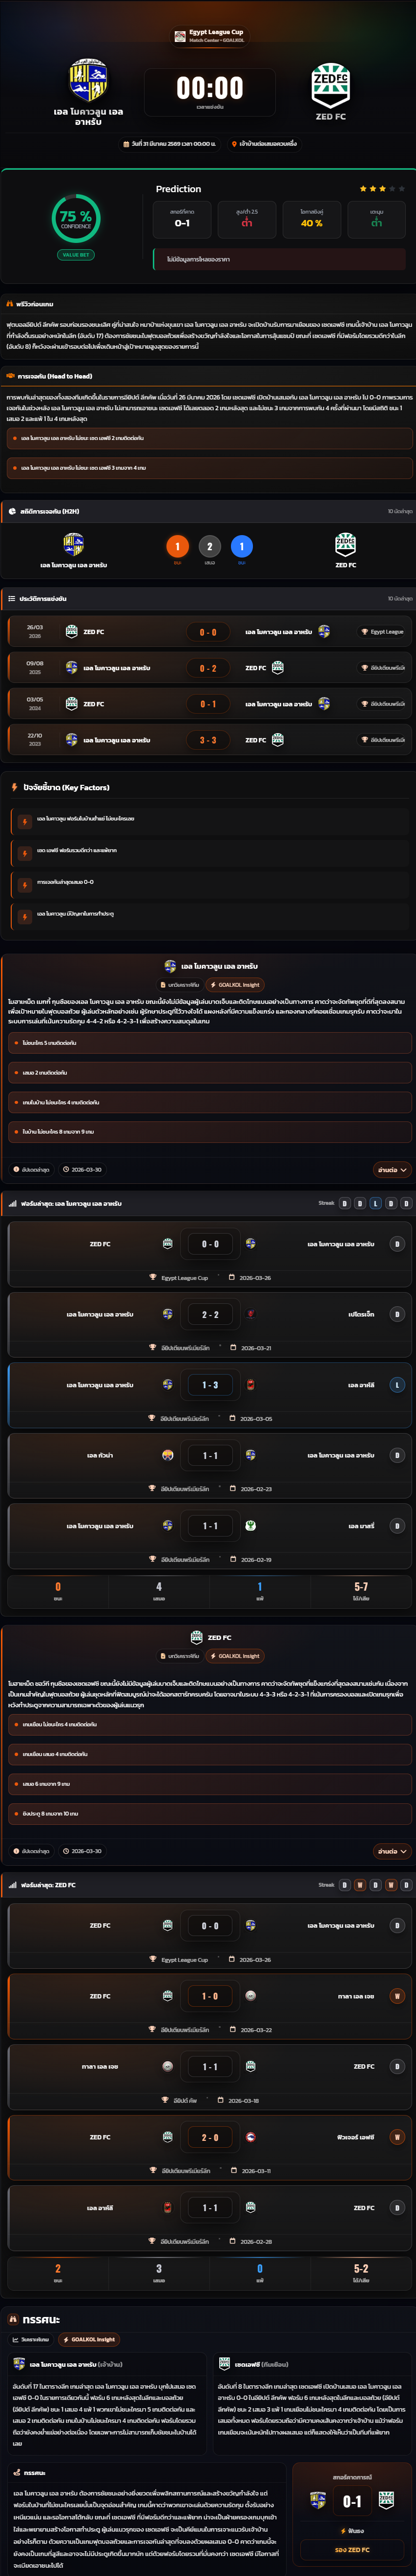
Task: Expand the El Mokawloon analysis dropdown
Action: pyautogui.click(x=391, y=1169)
